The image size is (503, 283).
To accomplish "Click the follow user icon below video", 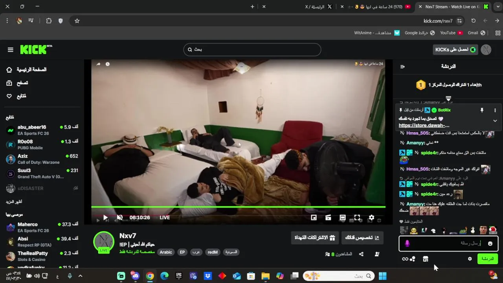I will tap(377, 254).
